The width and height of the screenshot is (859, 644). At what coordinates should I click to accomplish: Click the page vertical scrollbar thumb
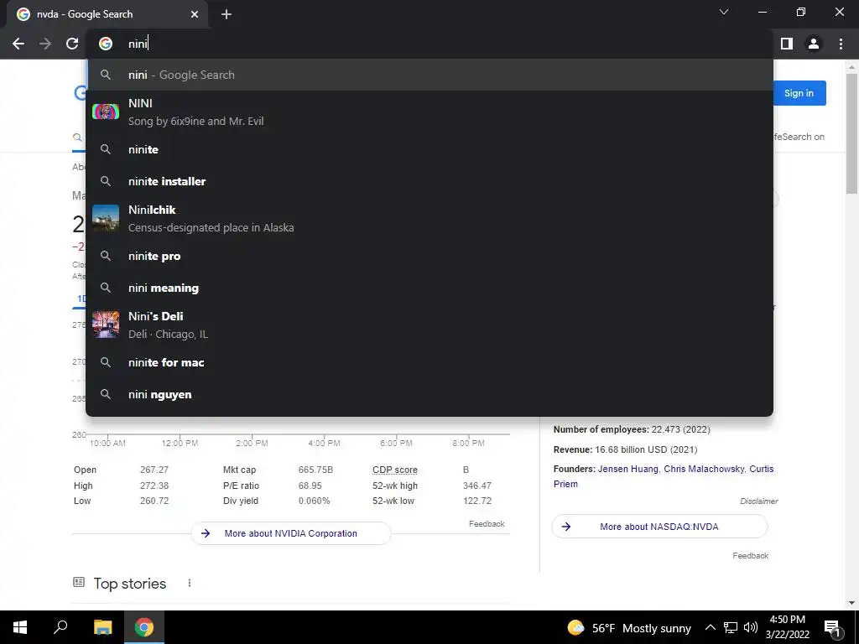point(851,133)
